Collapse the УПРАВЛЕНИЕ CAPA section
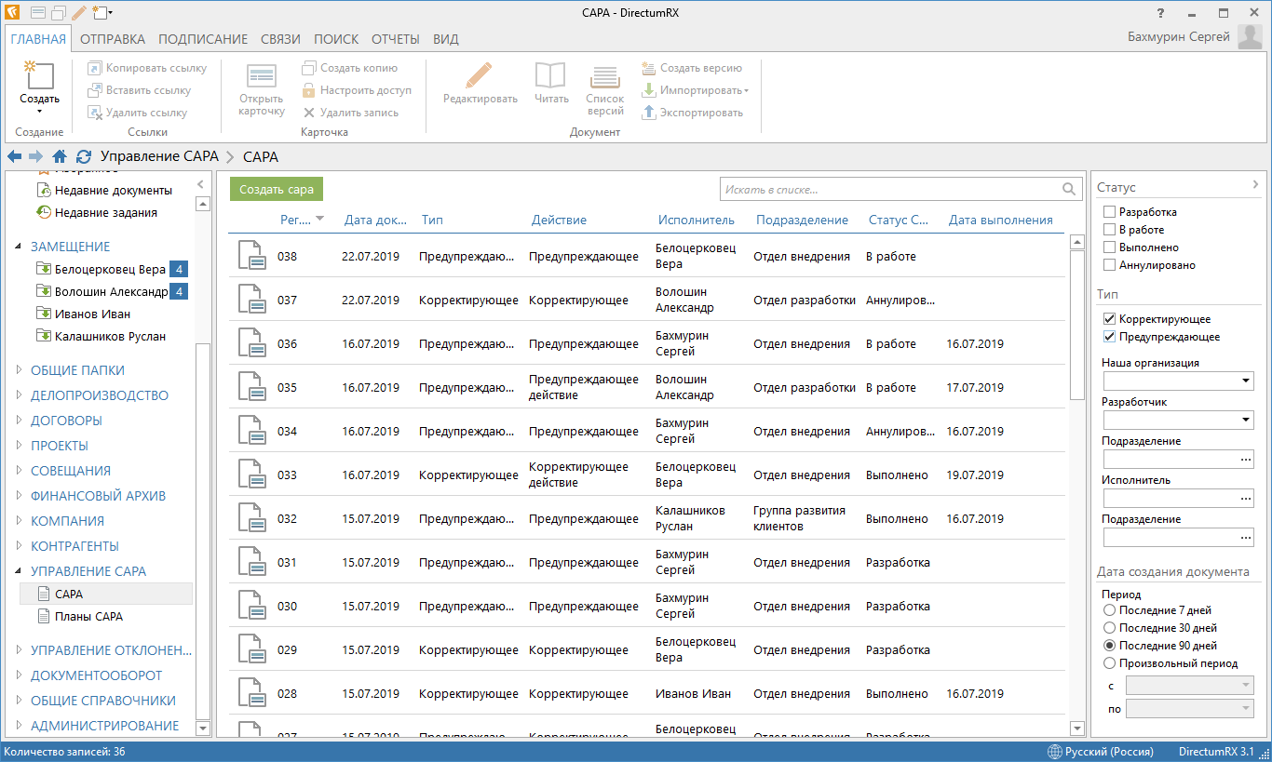1272x762 pixels. point(18,571)
